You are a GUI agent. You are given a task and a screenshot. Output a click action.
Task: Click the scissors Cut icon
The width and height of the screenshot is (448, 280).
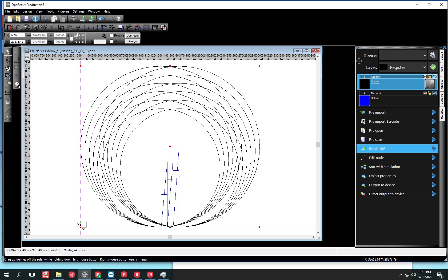click(46, 19)
